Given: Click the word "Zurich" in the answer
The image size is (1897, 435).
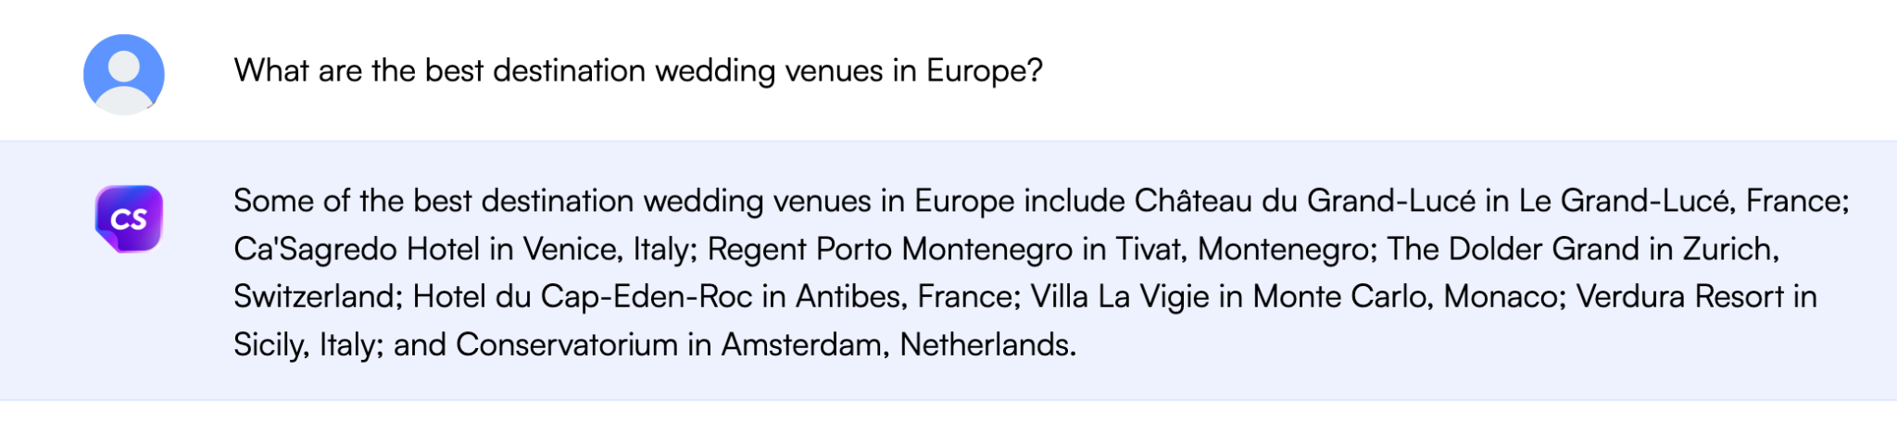Looking at the screenshot, I should 1728,249.
